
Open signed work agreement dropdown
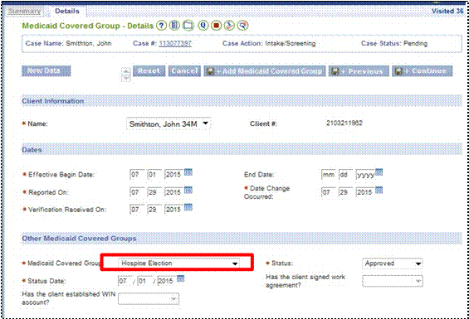393,281
